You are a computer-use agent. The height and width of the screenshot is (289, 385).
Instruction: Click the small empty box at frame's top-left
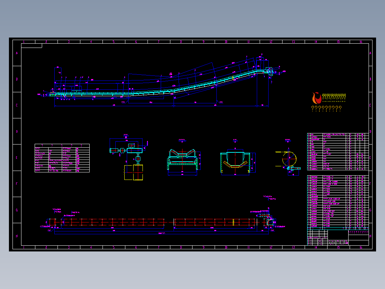(x=32, y=46)
